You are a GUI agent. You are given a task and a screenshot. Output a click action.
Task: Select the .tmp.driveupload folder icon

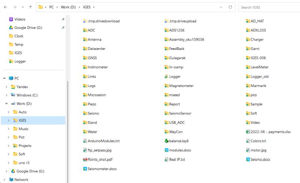(166, 21)
